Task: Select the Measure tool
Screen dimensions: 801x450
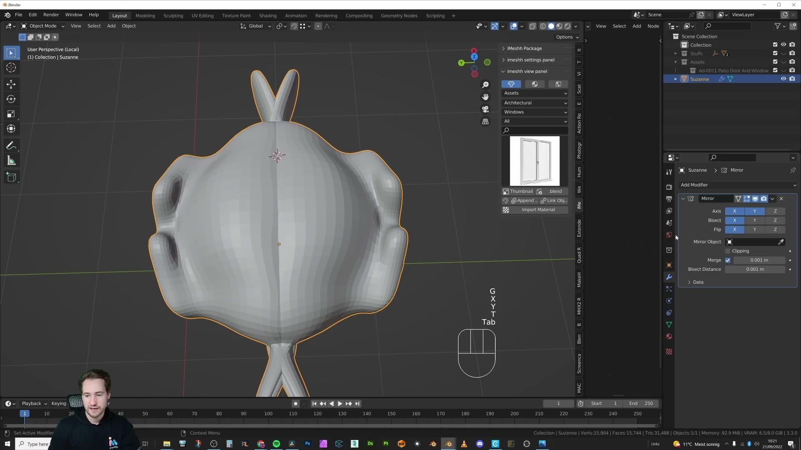Action: tap(11, 161)
